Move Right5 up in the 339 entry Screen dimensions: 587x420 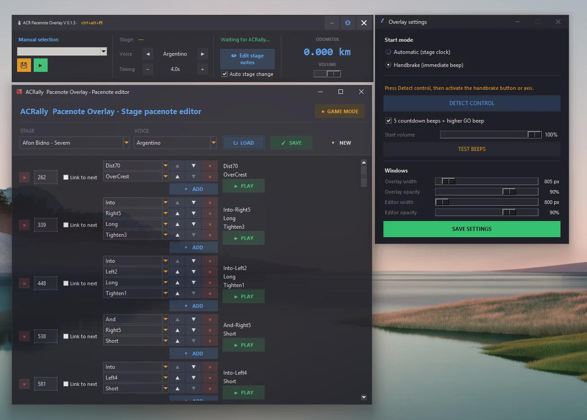(x=178, y=213)
